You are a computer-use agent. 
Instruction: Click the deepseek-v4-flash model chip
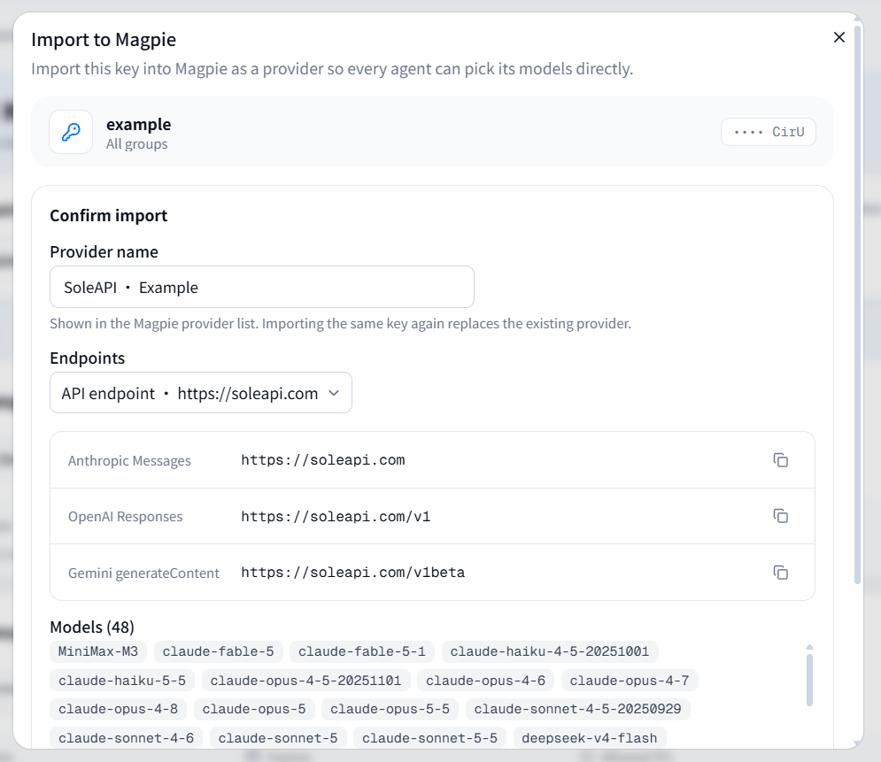click(590, 738)
